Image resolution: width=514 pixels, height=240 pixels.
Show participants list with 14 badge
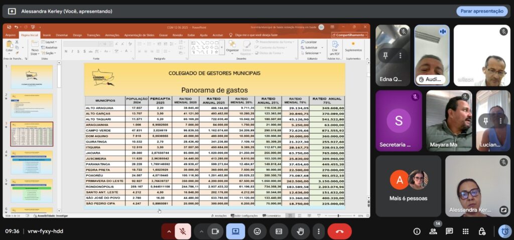tap(433, 231)
